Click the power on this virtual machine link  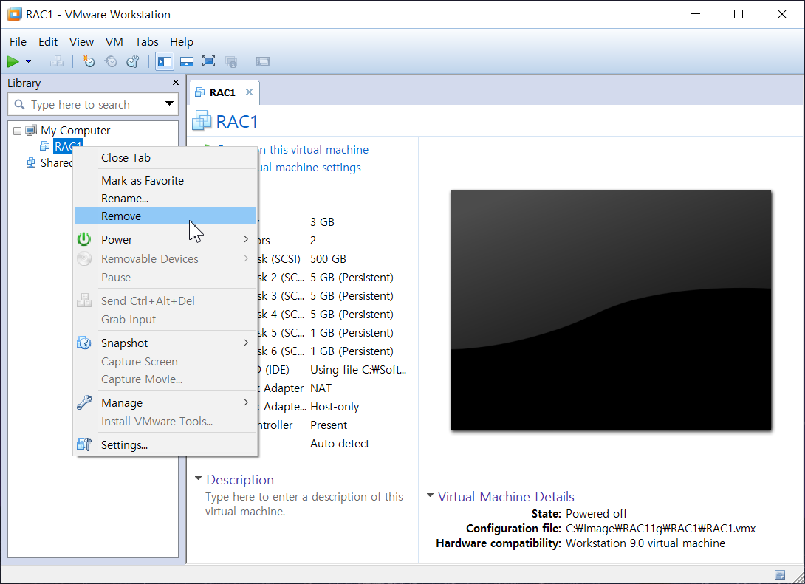pyautogui.click(x=312, y=149)
